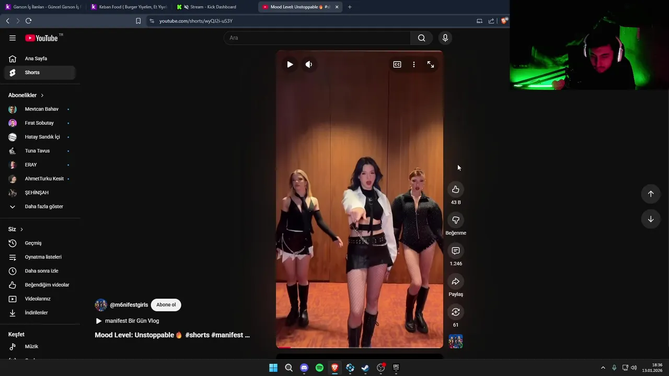Click the browser share icon
This screenshot has height=376, width=669.
pos(491,21)
